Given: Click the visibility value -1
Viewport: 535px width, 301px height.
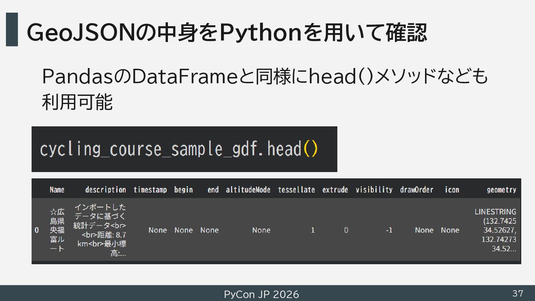Looking at the screenshot, I should click(x=389, y=230).
